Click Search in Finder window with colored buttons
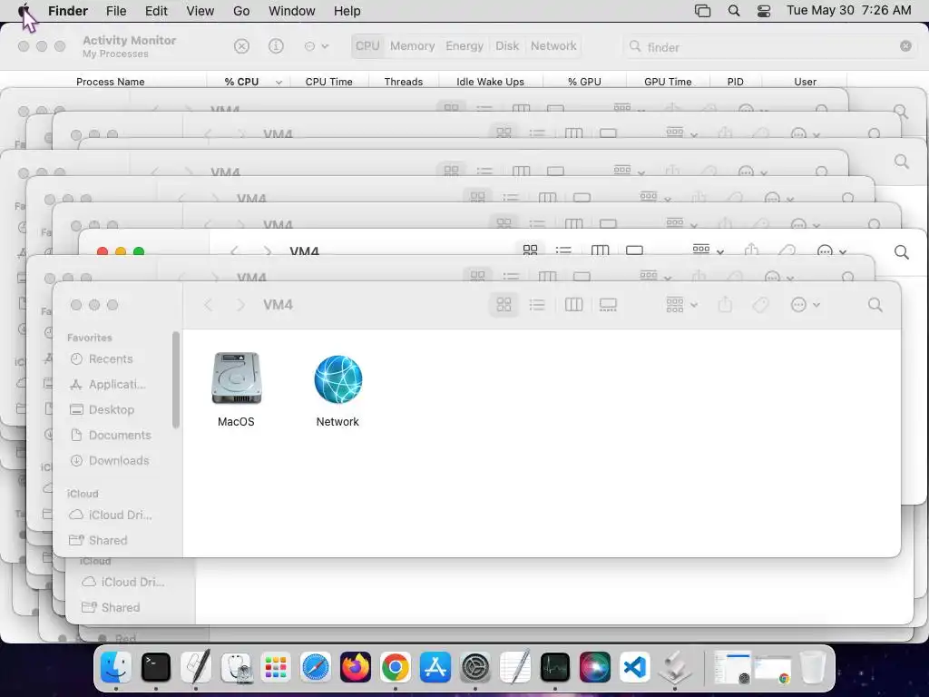 pyautogui.click(x=901, y=252)
